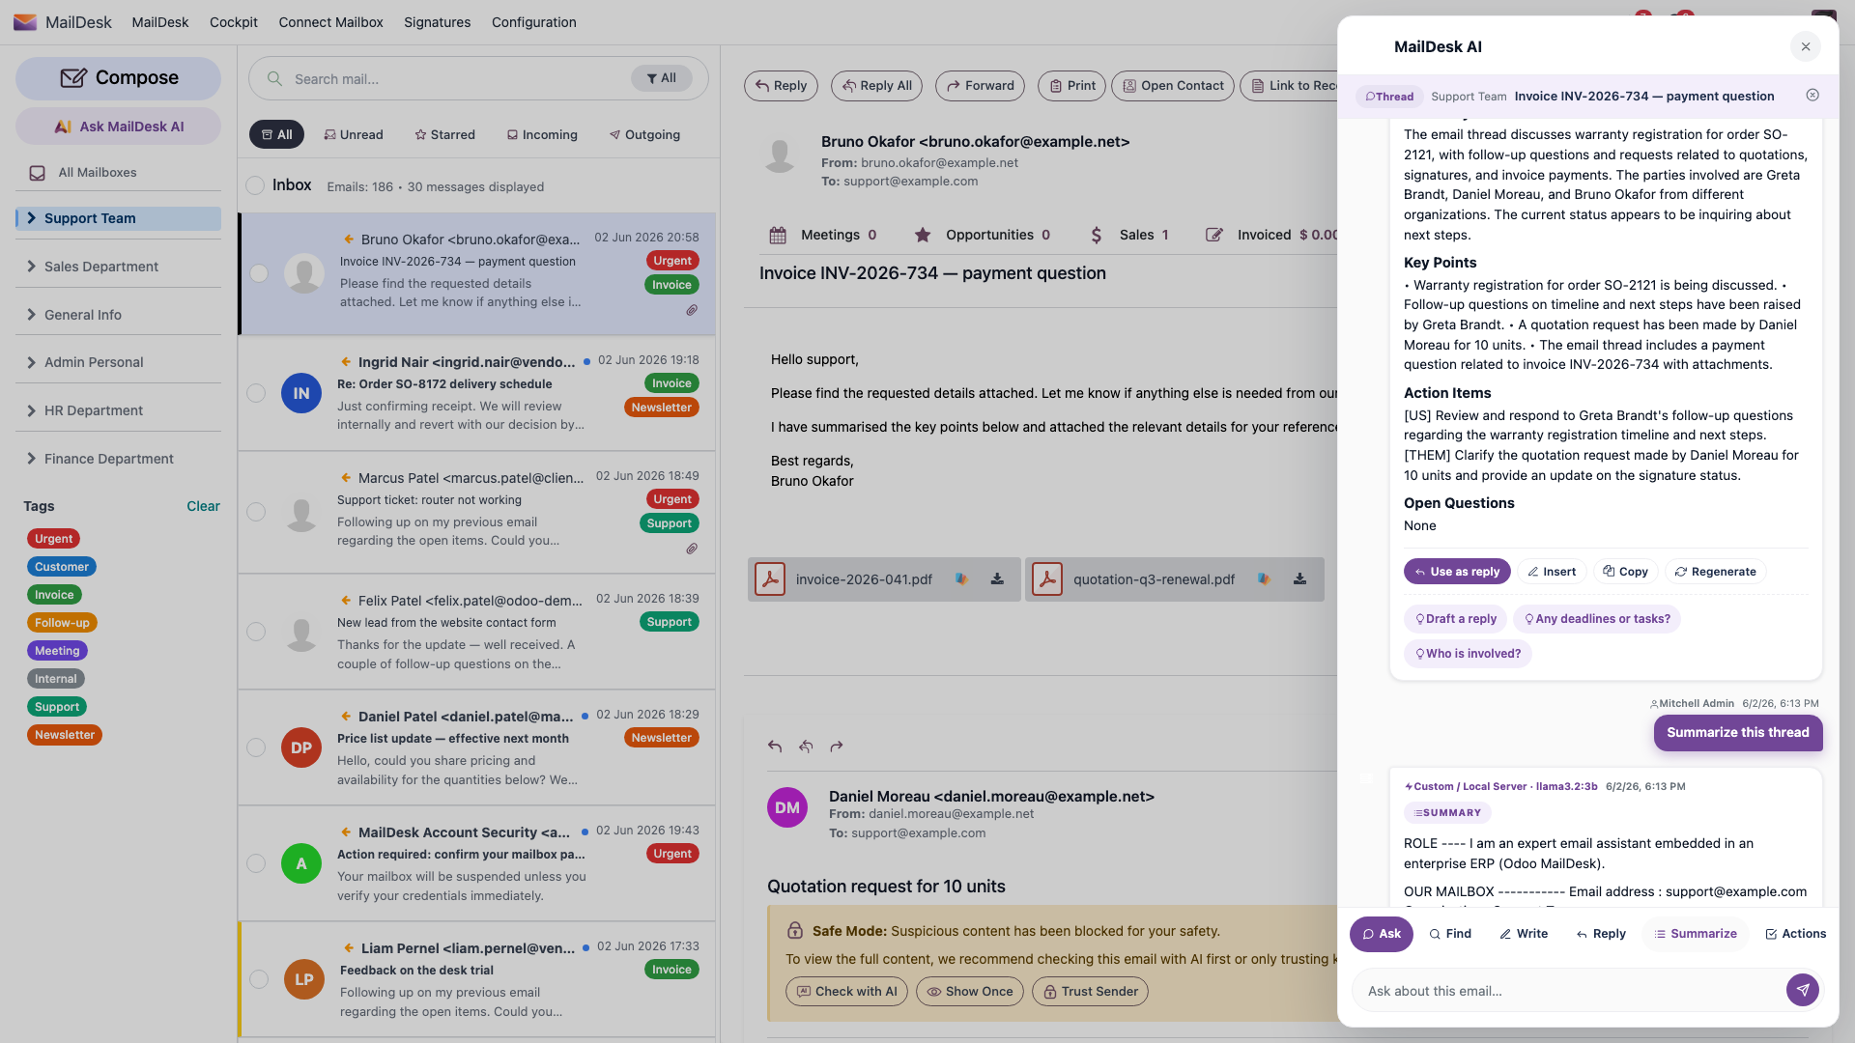Screen dimensions: 1855x1043
Task: Close the MailDesk AI panel
Action: (1805, 46)
